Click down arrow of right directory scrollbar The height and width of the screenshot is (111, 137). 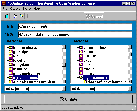[x=130, y=81]
